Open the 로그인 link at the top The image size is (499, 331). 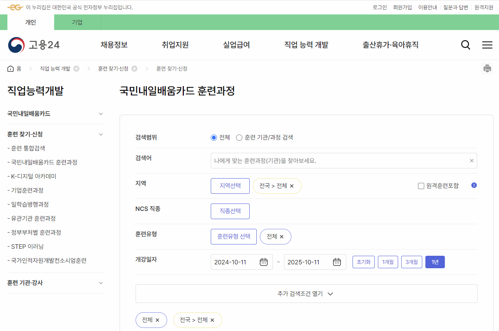[x=379, y=7]
